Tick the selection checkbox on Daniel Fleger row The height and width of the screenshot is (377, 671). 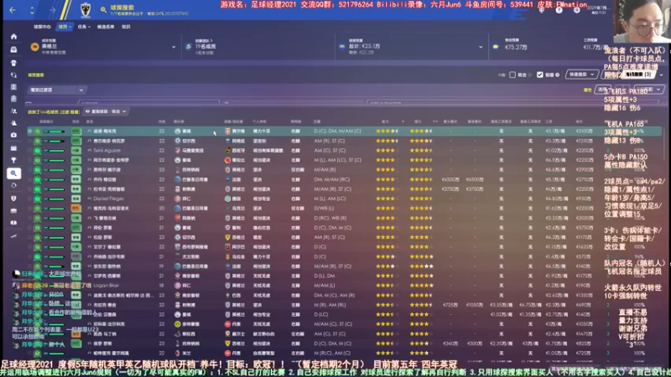click(x=30, y=199)
